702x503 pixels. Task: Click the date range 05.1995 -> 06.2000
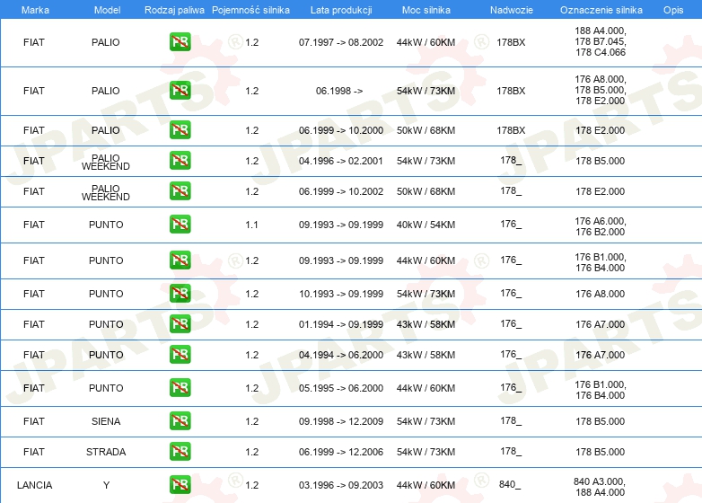(x=341, y=388)
